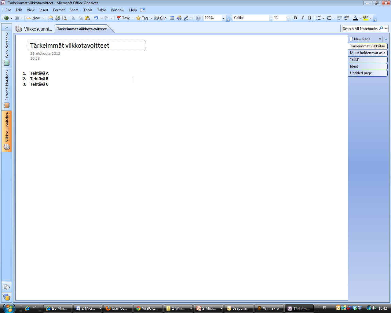
Task: Toggle the bulleted list
Action: [319, 18]
